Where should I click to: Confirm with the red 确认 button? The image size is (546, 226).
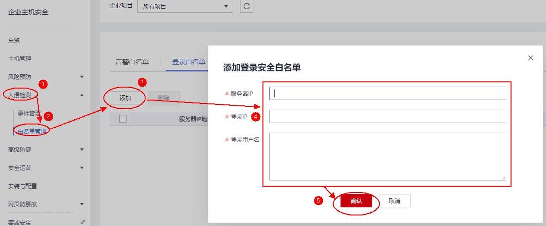point(356,201)
